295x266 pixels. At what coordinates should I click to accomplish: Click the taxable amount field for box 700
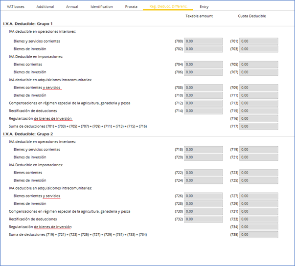(203, 41)
